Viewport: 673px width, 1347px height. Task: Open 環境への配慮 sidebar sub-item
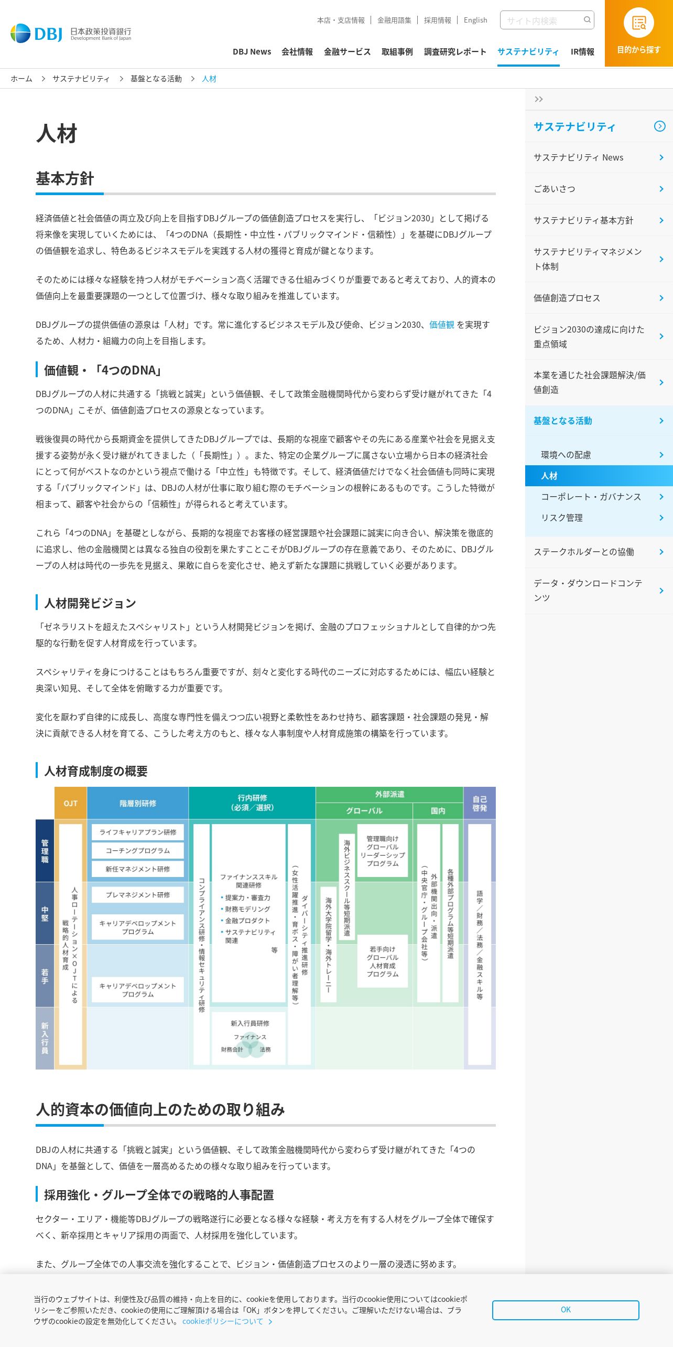[x=599, y=455]
